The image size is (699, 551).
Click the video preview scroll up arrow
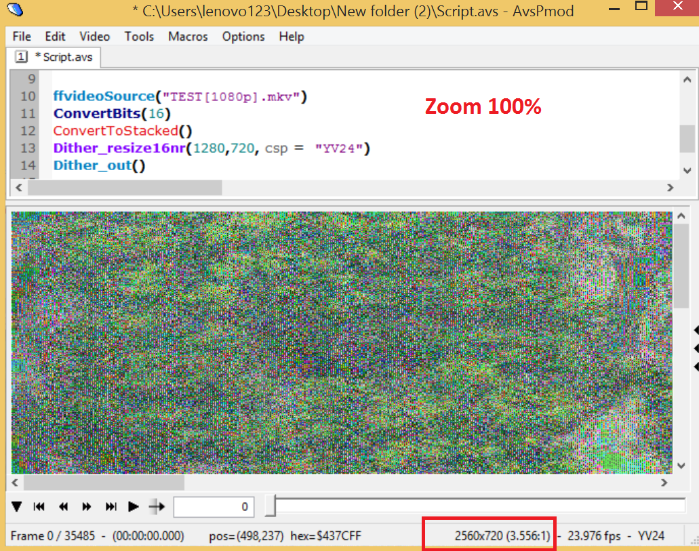(x=681, y=216)
